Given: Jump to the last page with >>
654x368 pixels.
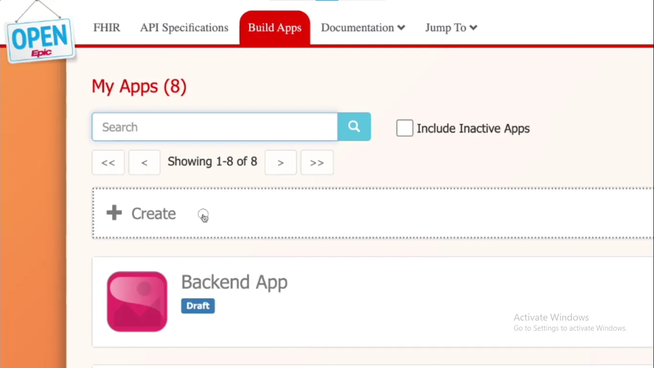Looking at the screenshot, I should click(316, 162).
